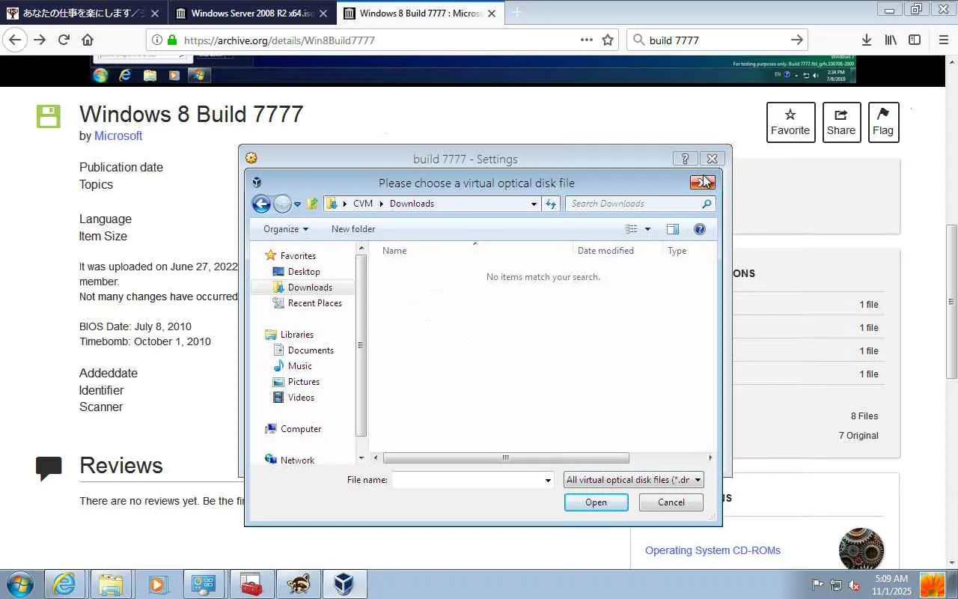Expand the CVM path breadcrumb arrow

[x=381, y=204]
